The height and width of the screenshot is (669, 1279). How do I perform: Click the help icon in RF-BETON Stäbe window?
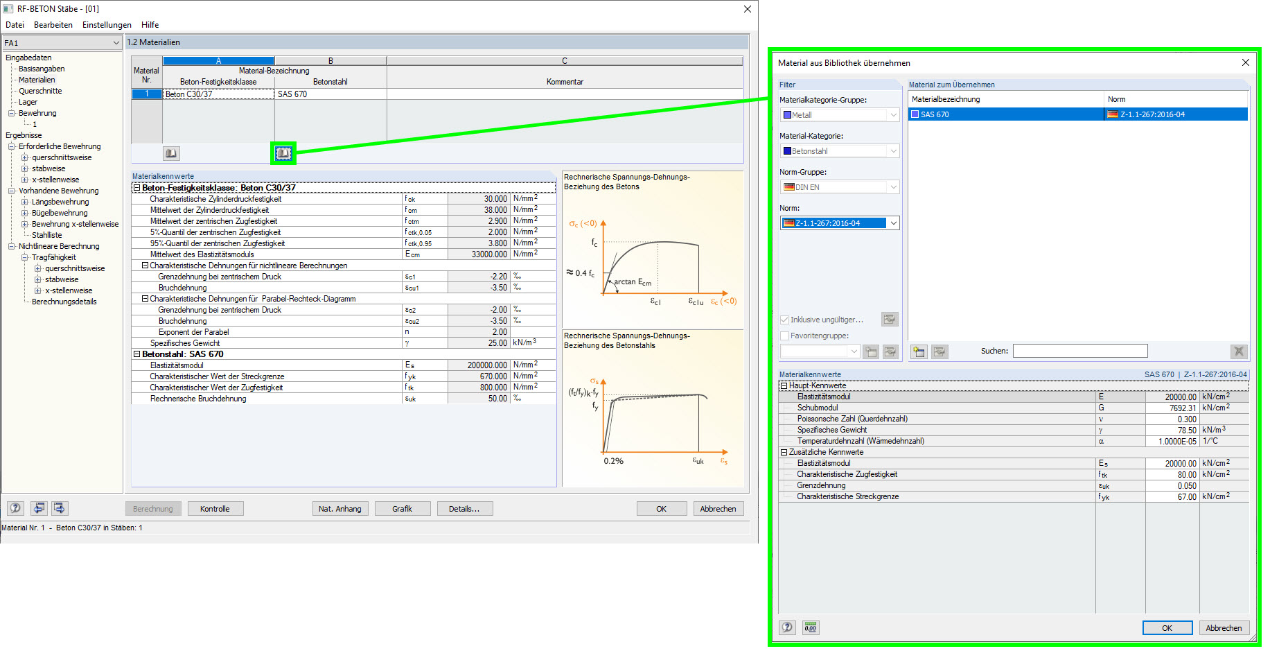click(x=16, y=508)
